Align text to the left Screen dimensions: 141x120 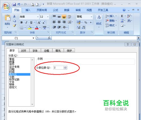54,22
